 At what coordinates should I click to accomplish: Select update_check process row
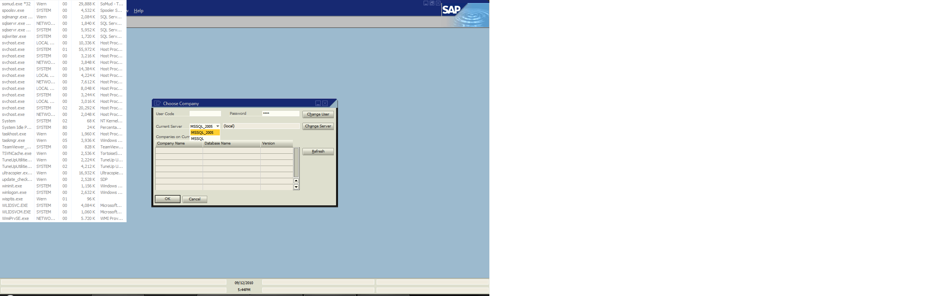pyautogui.click(x=63, y=179)
